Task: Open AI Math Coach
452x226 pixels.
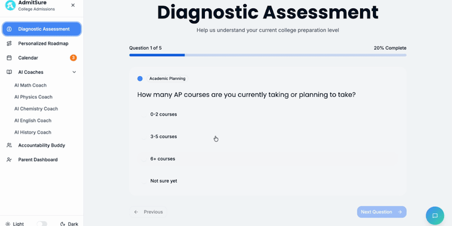Action: point(30,85)
